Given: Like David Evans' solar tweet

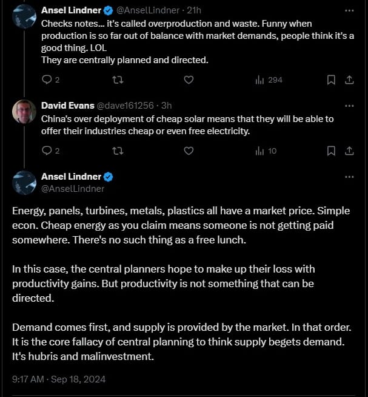Looking at the screenshot, I should [x=189, y=151].
